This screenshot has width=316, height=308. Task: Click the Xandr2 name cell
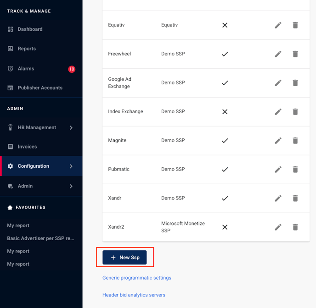[116, 227]
